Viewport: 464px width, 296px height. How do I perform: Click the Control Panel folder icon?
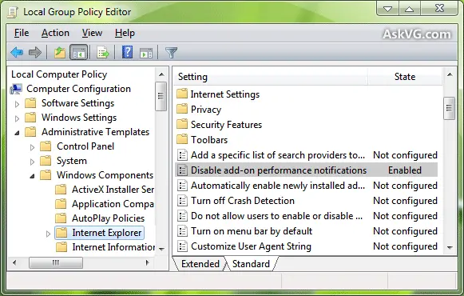pos(46,146)
